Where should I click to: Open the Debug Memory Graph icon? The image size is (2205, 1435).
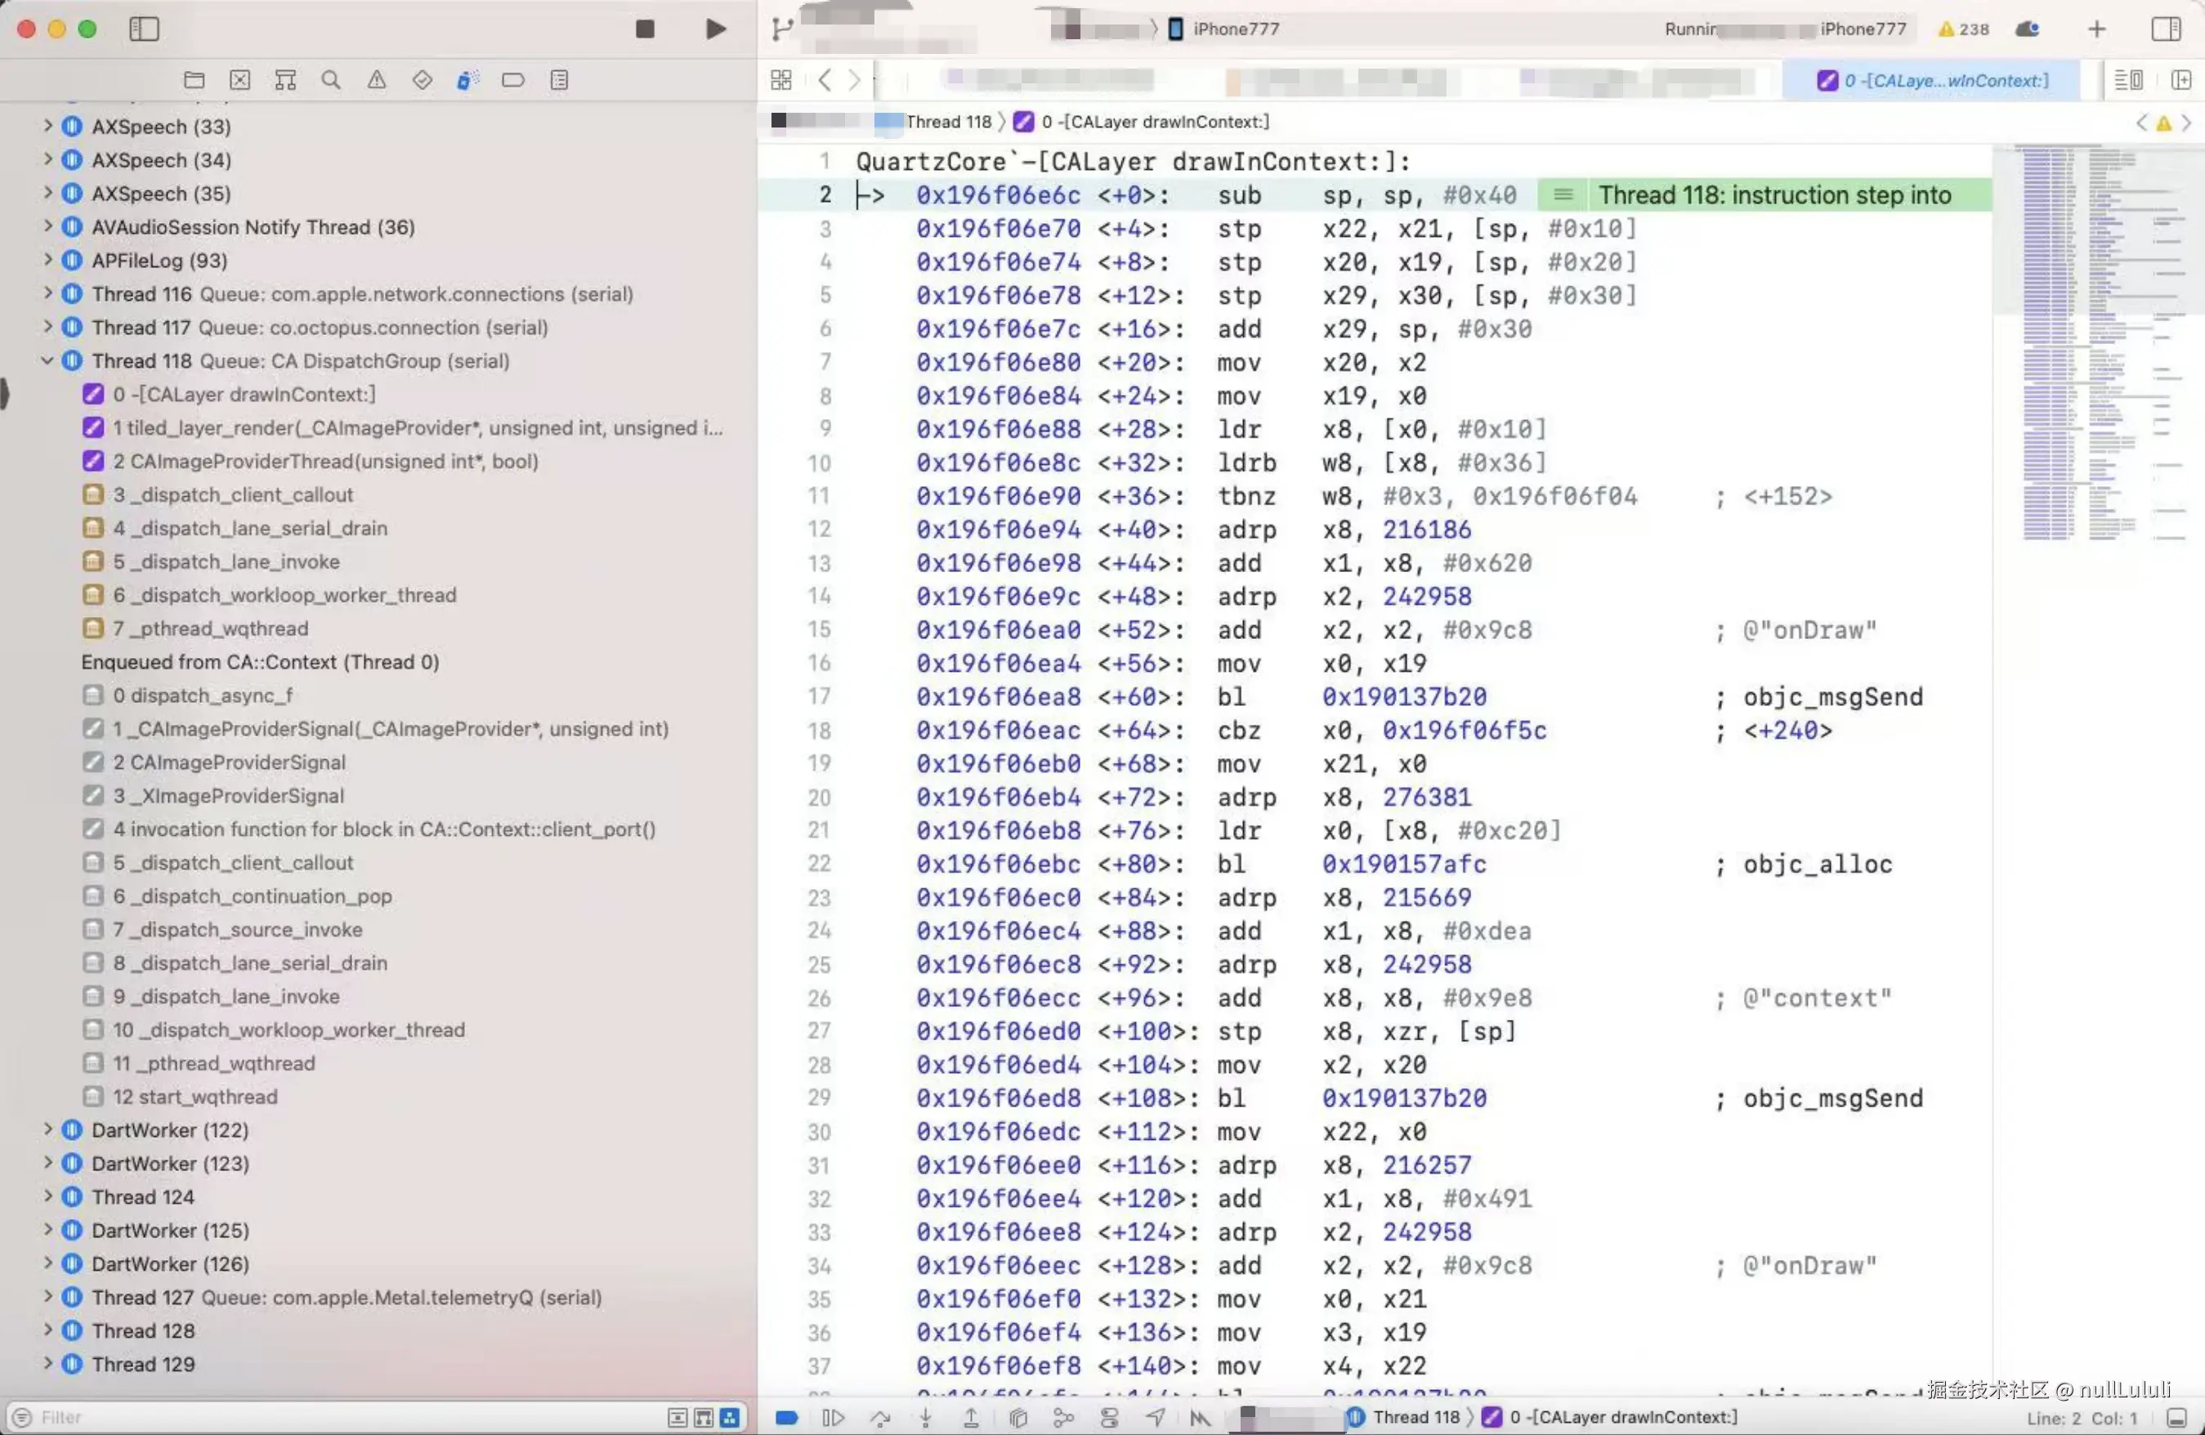(1063, 1417)
